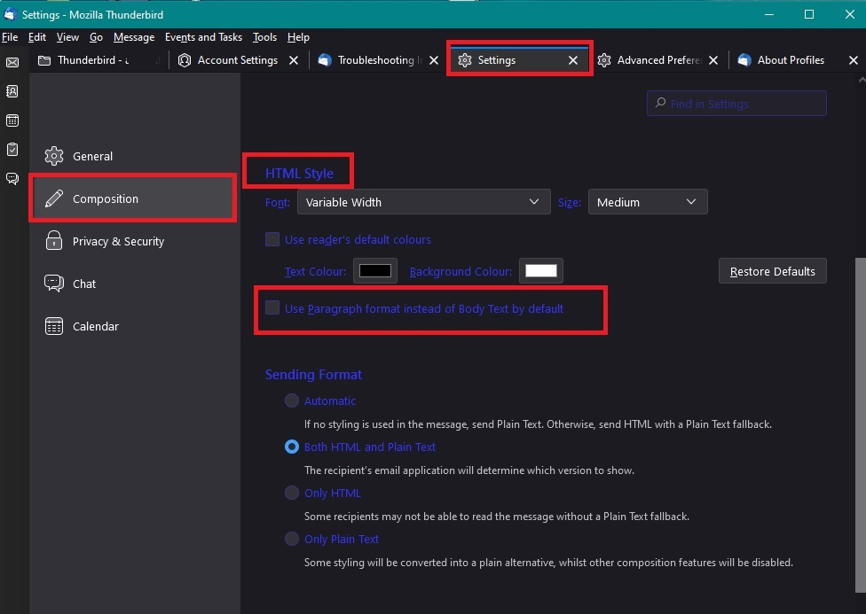The image size is (866, 614).
Task: Click the Calendar settings category icon
Action: pos(54,326)
